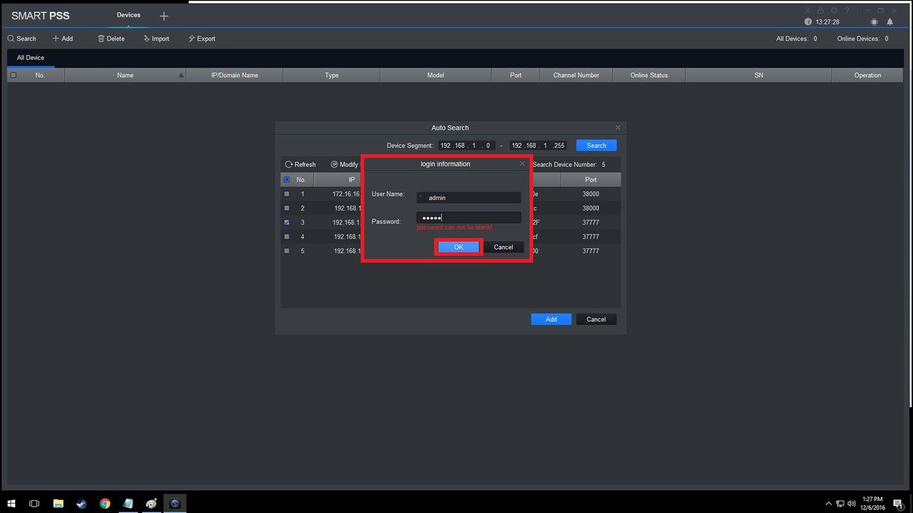Screen dimensions: 913x513
Task: Click the alarm bell icon
Action: click(x=890, y=22)
